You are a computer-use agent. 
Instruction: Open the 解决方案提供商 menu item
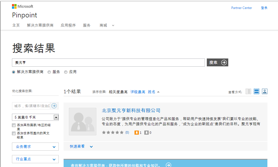tap(40, 25)
